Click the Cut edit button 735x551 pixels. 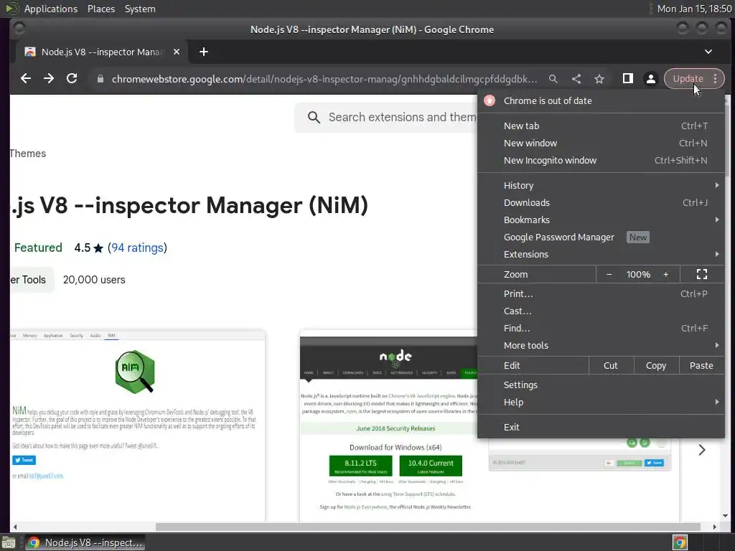click(611, 365)
